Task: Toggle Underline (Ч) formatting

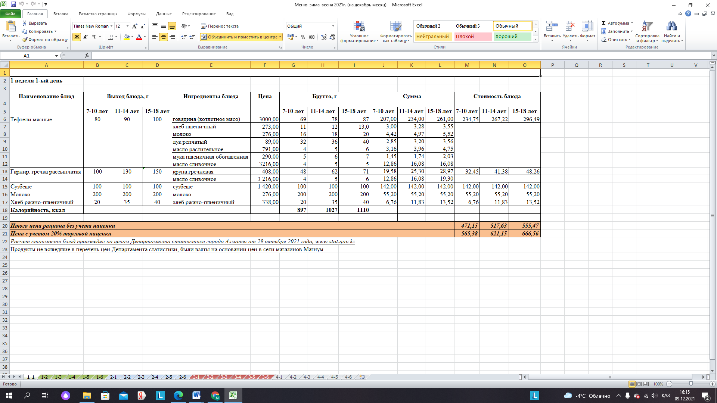Action: pyautogui.click(x=94, y=37)
